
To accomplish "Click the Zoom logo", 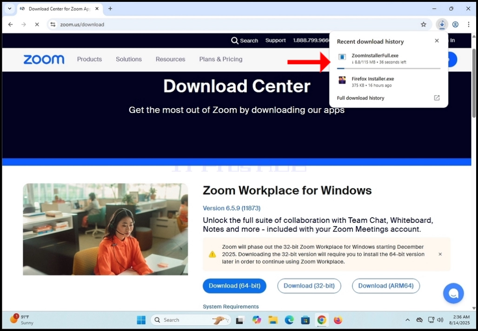I will coord(44,59).
